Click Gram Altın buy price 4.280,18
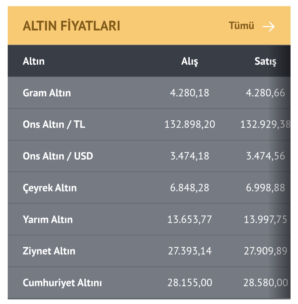This screenshot has width=298, height=304. click(x=190, y=93)
